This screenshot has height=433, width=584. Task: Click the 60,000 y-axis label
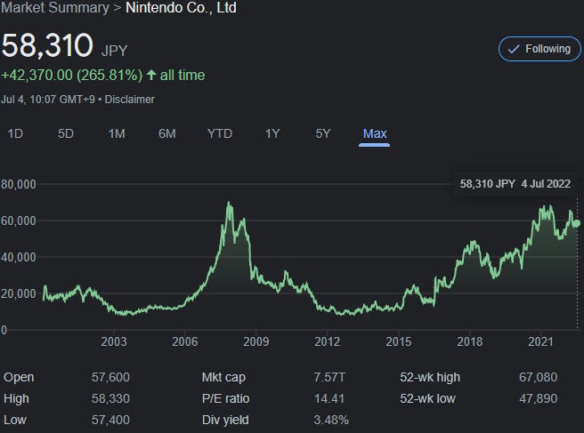19,221
